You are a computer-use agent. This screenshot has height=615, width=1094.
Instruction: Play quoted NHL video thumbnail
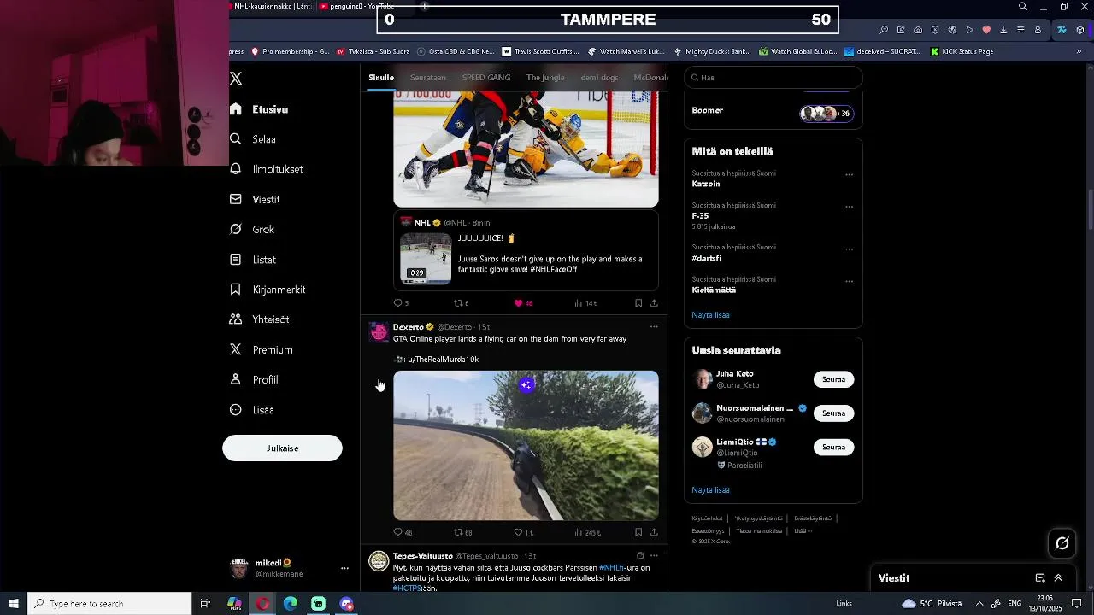point(426,258)
